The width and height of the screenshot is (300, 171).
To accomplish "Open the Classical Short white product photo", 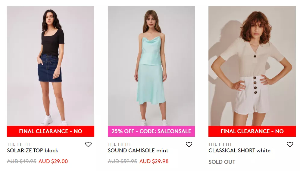I will [x=252, y=66].
